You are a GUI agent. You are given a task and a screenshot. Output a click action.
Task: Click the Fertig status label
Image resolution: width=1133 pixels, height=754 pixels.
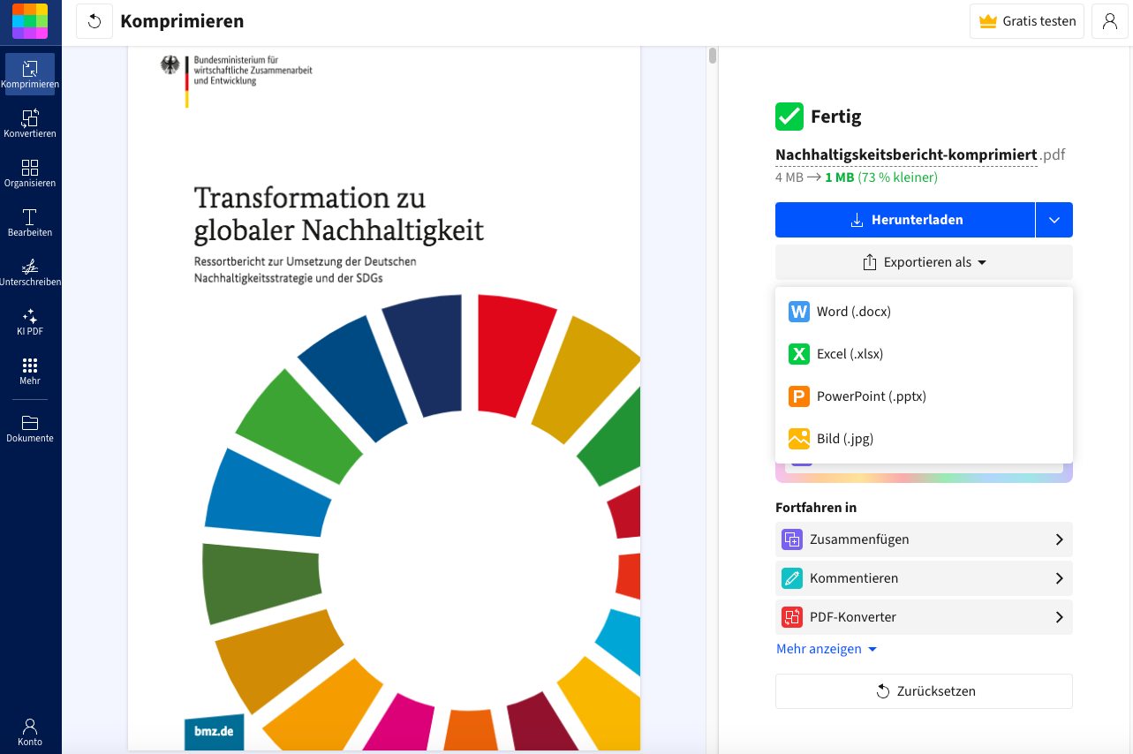click(835, 117)
